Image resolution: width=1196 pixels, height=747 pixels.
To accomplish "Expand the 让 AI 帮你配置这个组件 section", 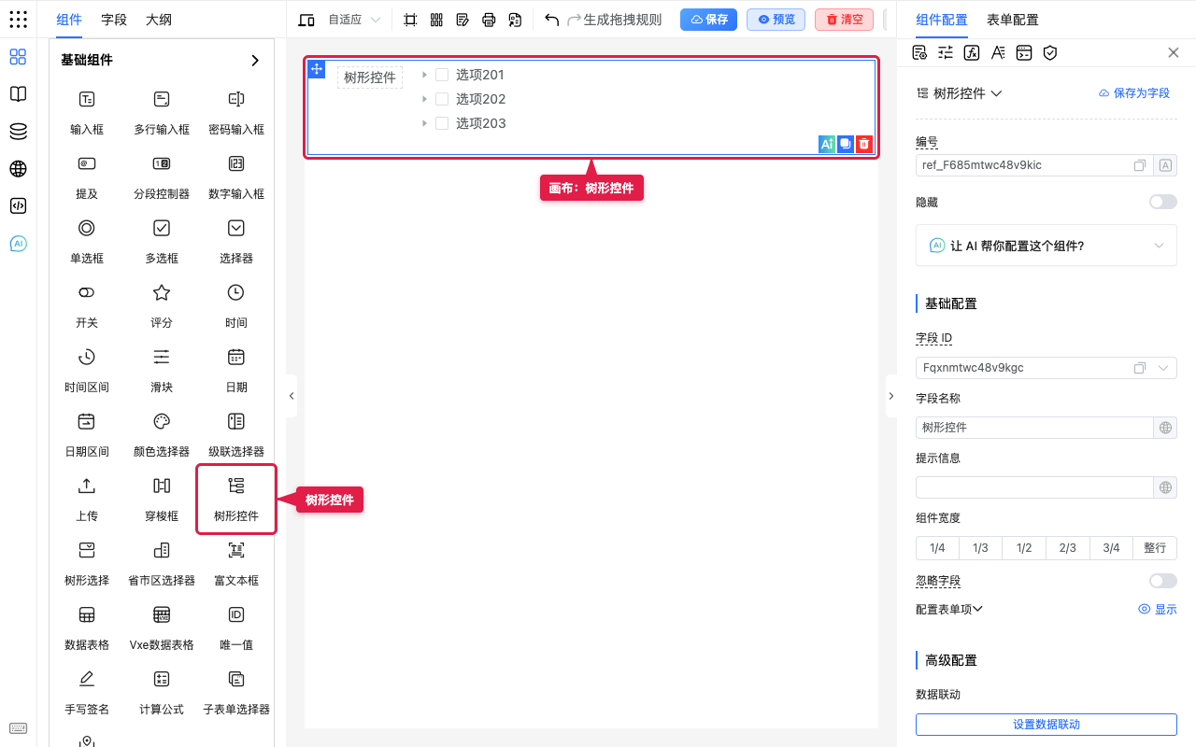I will [1046, 246].
